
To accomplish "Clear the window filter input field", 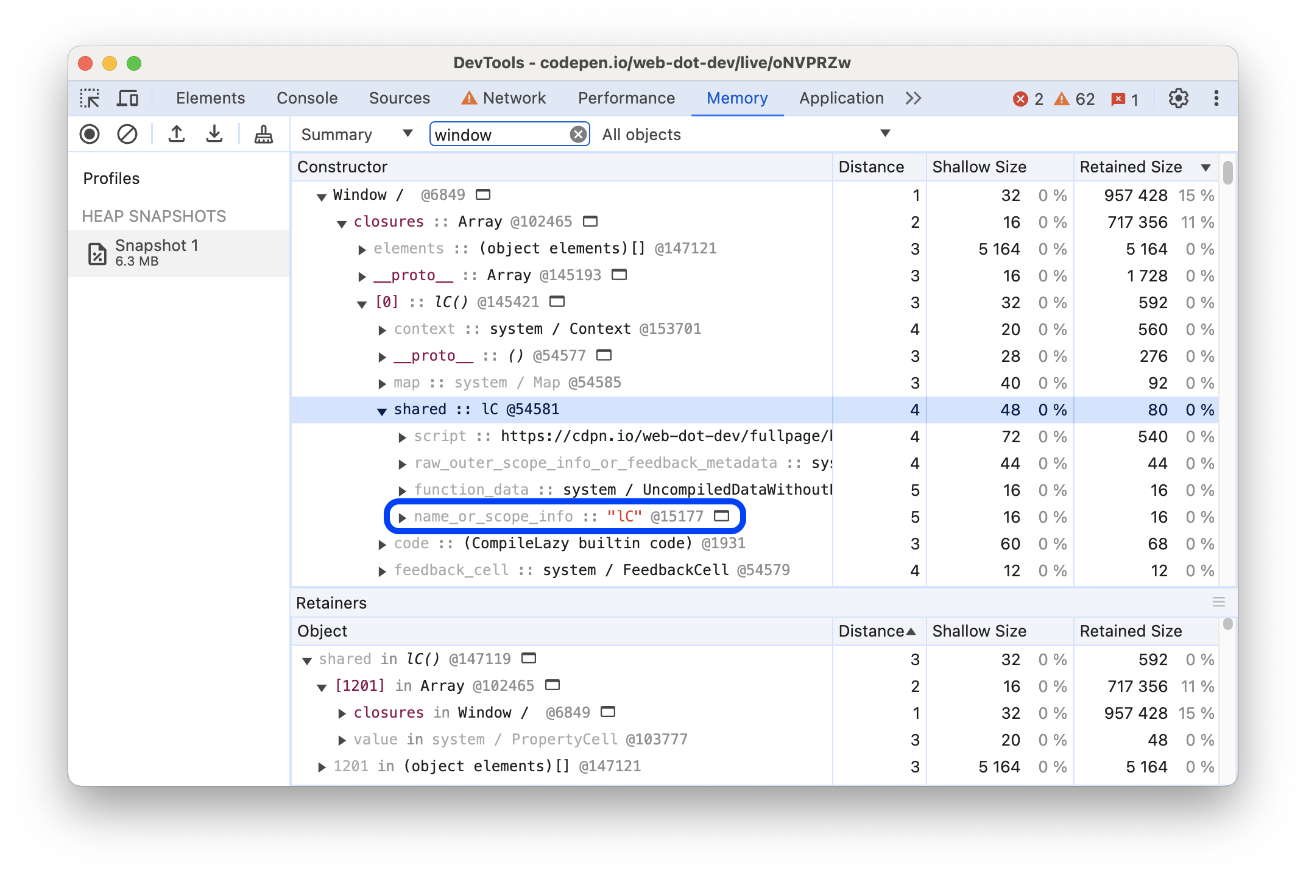I will [x=579, y=135].
